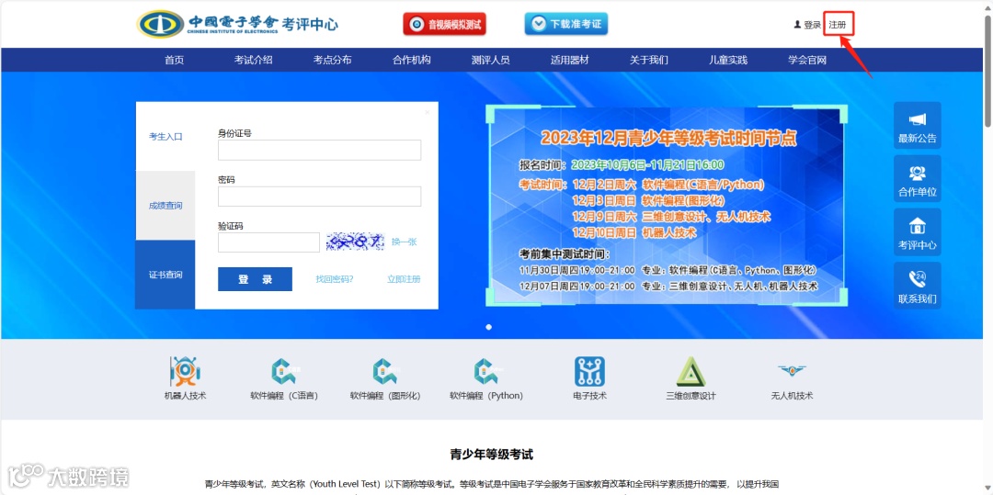Click the Chinese Institute of Electronics logo

(237, 25)
